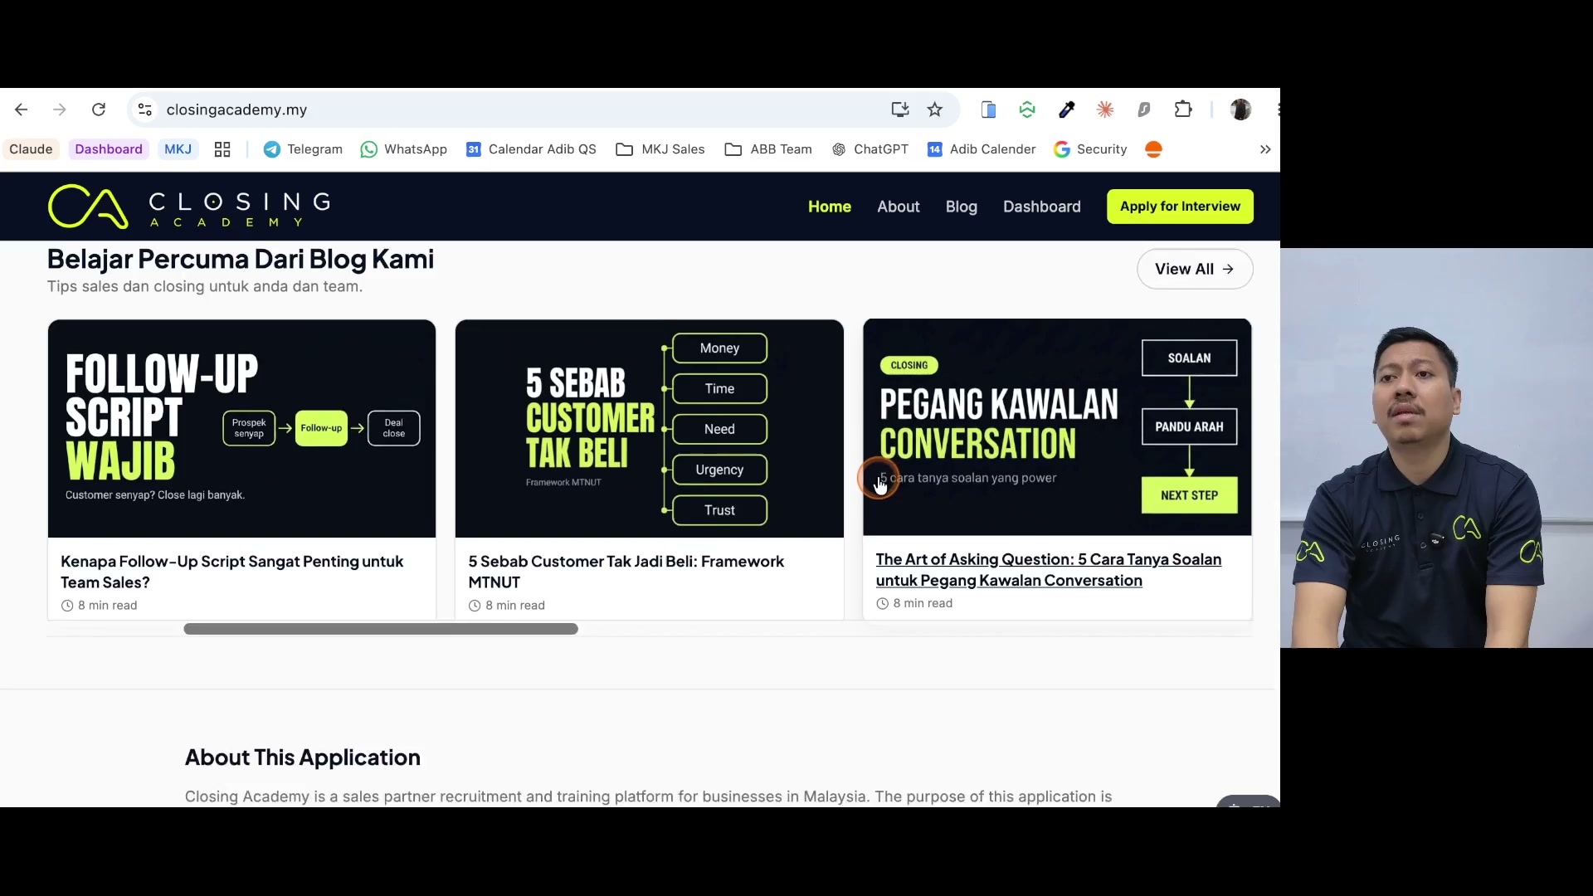The height and width of the screenshot is (896, 1593).
Task: Click the View All button
Action: click(1195, 269)
